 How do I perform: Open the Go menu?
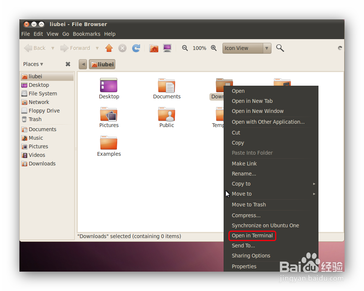66,34
